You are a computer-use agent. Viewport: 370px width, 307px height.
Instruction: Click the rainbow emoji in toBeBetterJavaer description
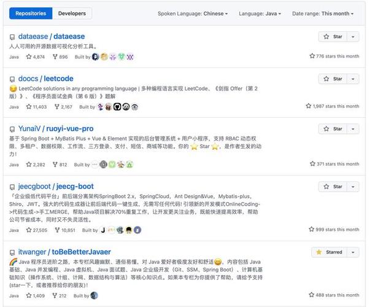pyautogui.click(x=13, y=262)
